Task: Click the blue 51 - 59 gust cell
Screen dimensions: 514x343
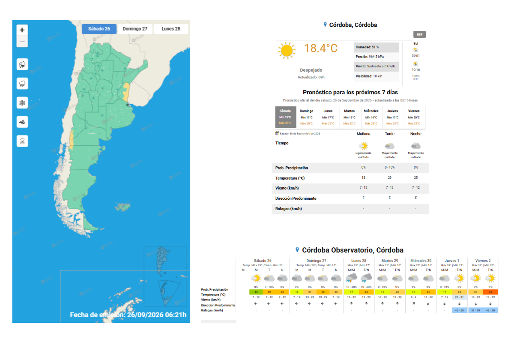Action: (475, 310)
